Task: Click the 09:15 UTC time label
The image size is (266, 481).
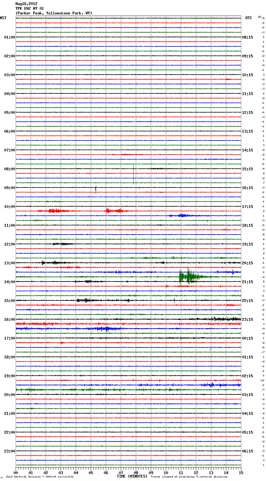Action: pyautogui.click(x=248, y=56)
